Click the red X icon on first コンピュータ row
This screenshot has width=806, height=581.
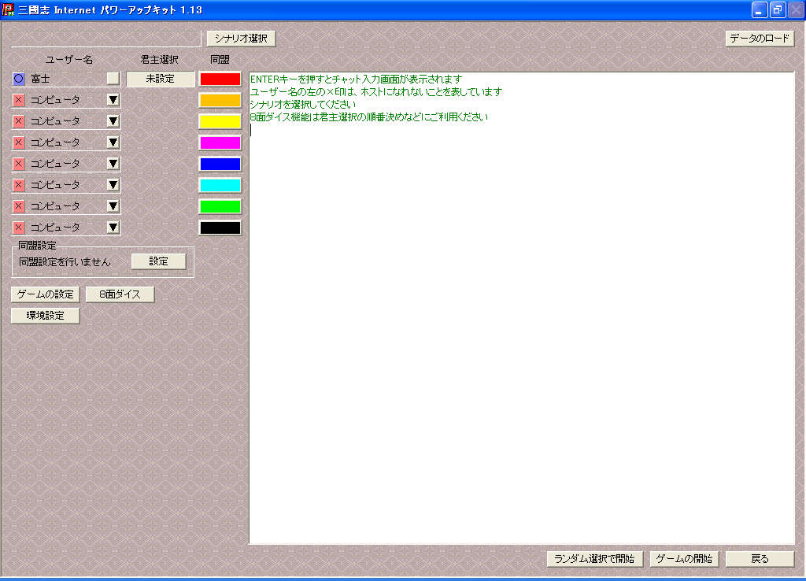pos(19,100)
